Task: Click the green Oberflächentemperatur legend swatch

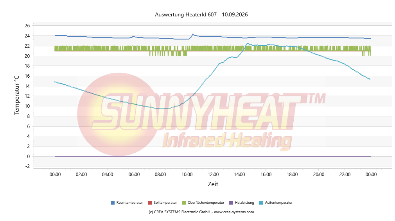Action: [x=184, y=203]
